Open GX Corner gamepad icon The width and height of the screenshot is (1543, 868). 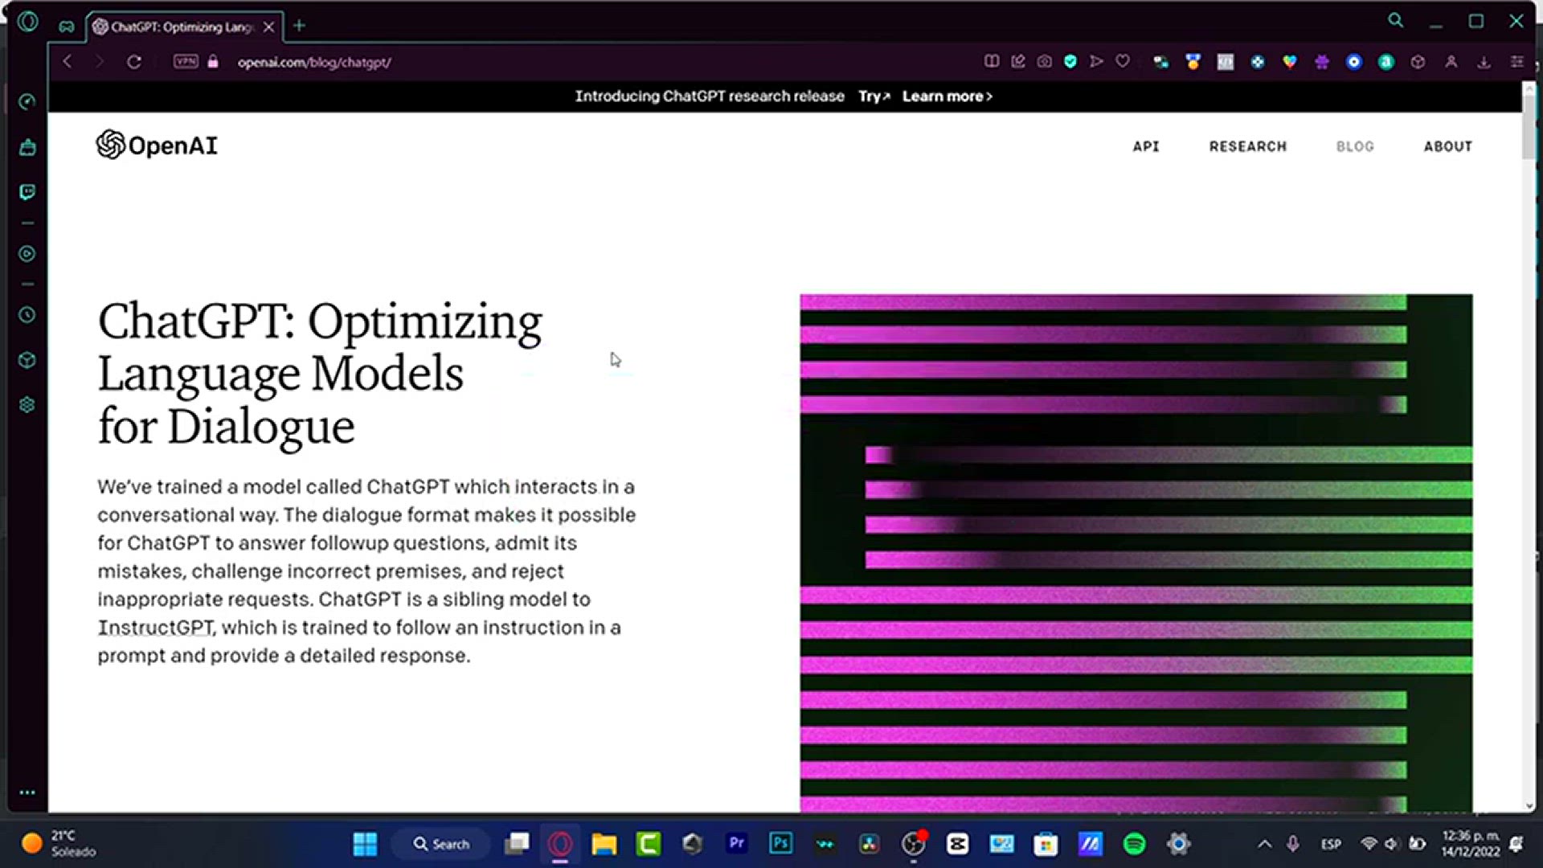coord(67,27)
